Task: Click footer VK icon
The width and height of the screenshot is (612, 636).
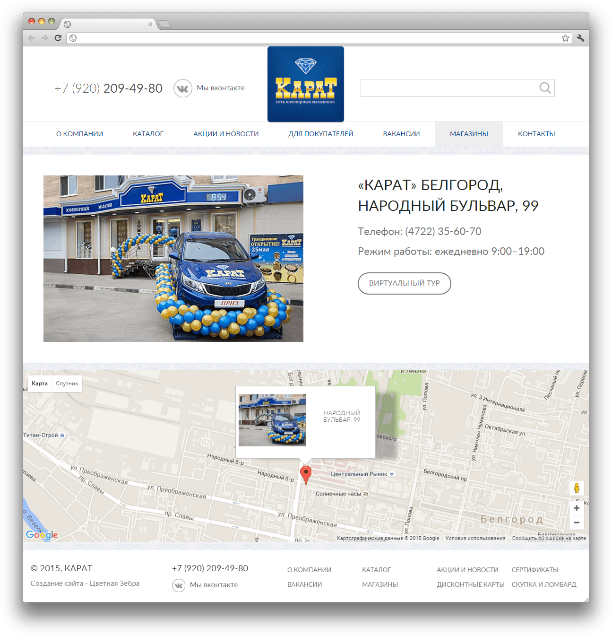Action: coord(179,585)
